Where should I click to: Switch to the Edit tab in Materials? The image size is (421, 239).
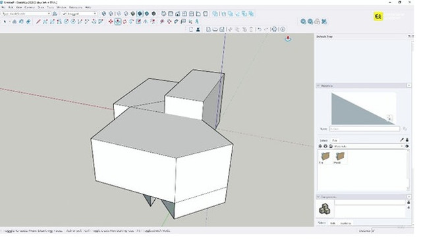(335, 140)
